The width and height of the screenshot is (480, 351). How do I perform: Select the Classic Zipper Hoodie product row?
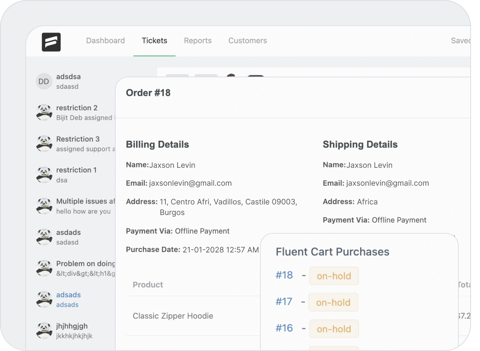(x=173, y=316)
